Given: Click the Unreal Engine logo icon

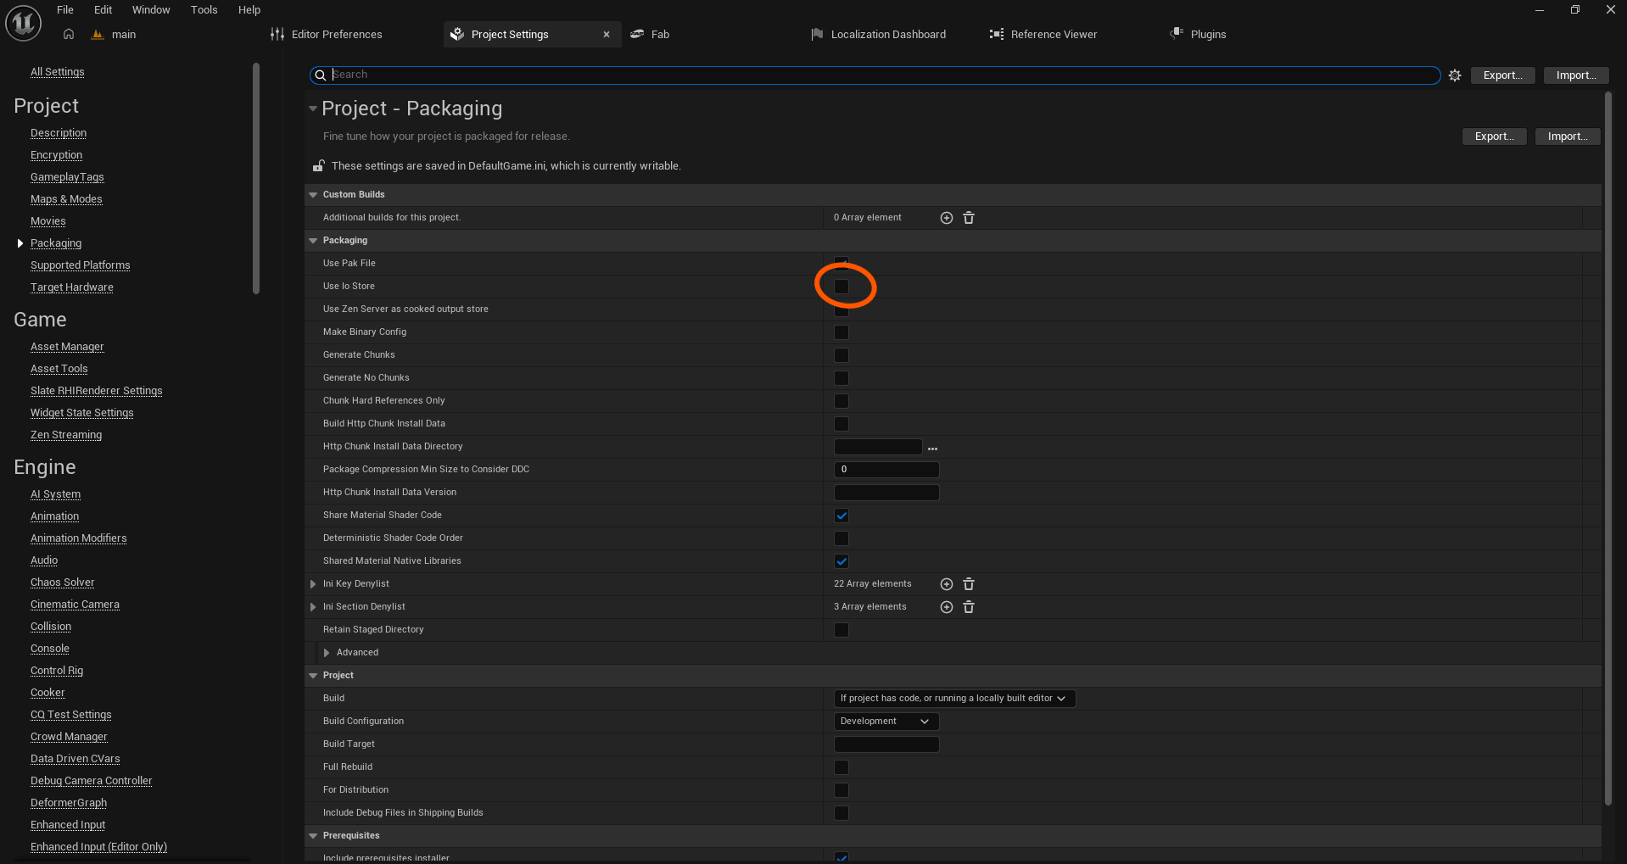Looking at the screenshot, I should pyautogui.click(x=23, y=23).
